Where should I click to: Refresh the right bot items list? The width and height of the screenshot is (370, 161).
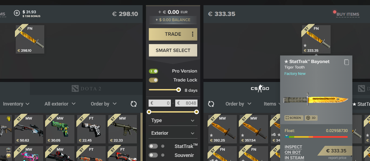(211, 104)
